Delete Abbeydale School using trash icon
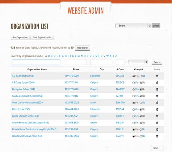This screenshot has height=152, width=172. point(157,89)
